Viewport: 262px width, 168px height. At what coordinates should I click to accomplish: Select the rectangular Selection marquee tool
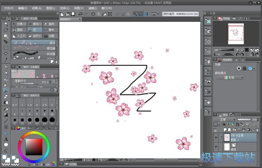tap(6, 48)
